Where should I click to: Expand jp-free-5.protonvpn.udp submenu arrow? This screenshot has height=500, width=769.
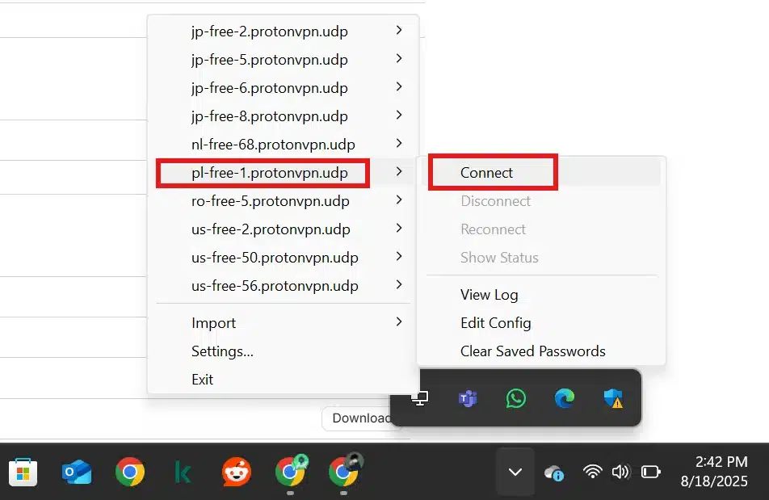tap(399, 59)
